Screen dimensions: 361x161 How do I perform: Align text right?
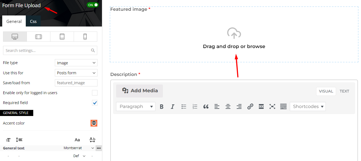click(239, 107)
